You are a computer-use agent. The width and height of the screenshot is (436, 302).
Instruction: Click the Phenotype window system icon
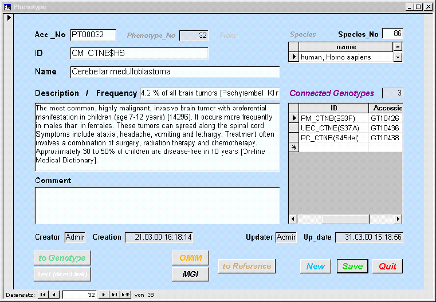tap(7, 7)
